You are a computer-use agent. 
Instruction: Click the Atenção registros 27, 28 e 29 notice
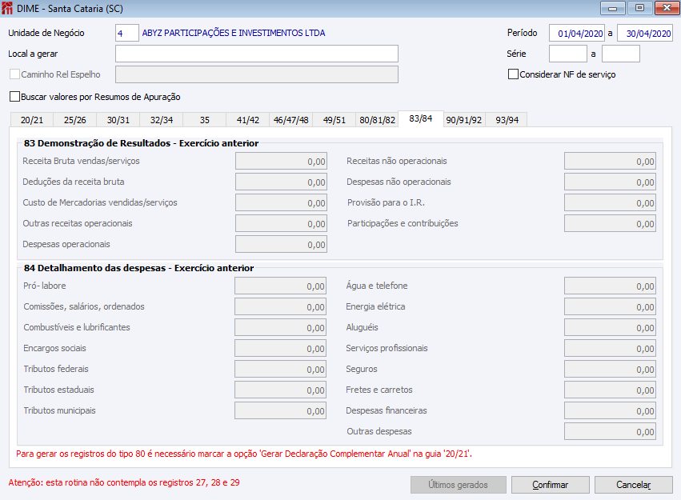pos(124,482)
